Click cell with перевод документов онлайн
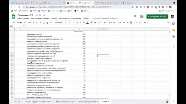Screen dimensions: 186x104 [x=50, y=41]
